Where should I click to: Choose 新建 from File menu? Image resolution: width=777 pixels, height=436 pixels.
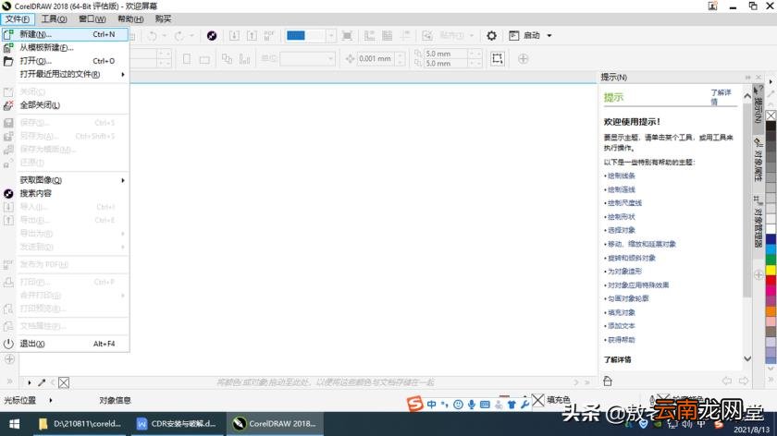click(65, 34)
